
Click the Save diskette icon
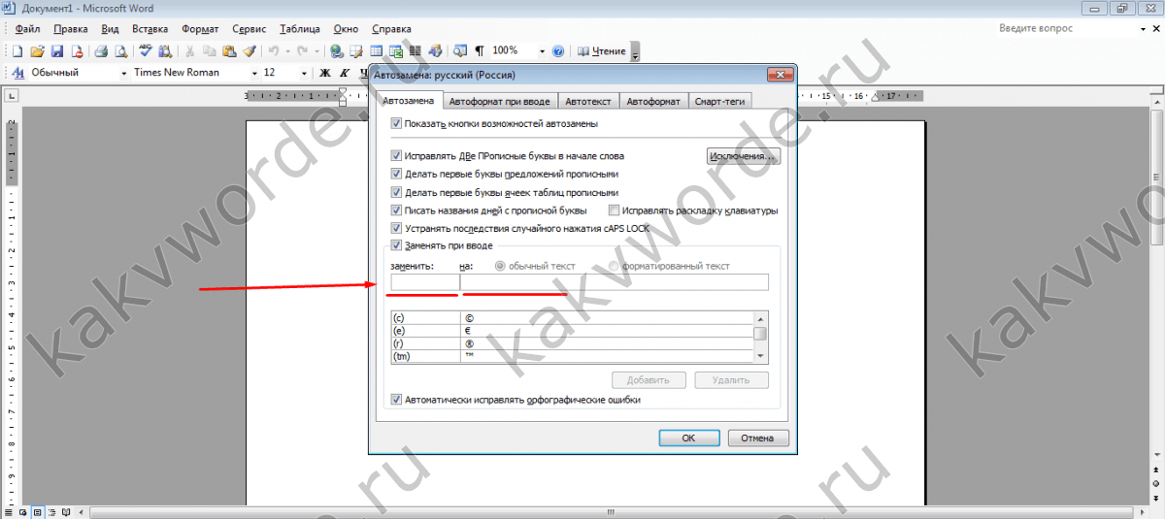click(x=56, y=51)
